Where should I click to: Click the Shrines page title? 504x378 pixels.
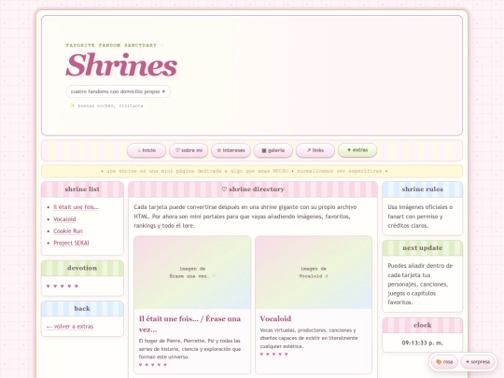pyautogui.click(x=121, y=65)
